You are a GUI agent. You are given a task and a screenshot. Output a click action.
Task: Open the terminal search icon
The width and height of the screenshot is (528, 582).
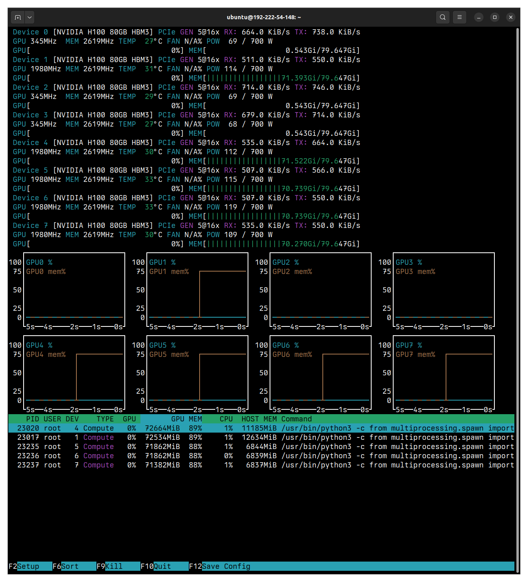[x=442, y=17]
